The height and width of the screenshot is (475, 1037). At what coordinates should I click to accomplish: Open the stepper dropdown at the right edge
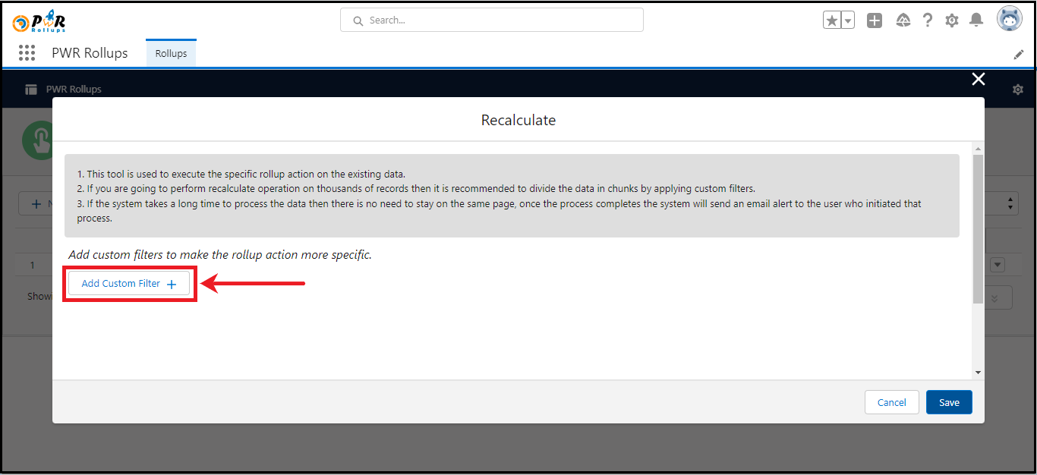(x=1010, y=203)
